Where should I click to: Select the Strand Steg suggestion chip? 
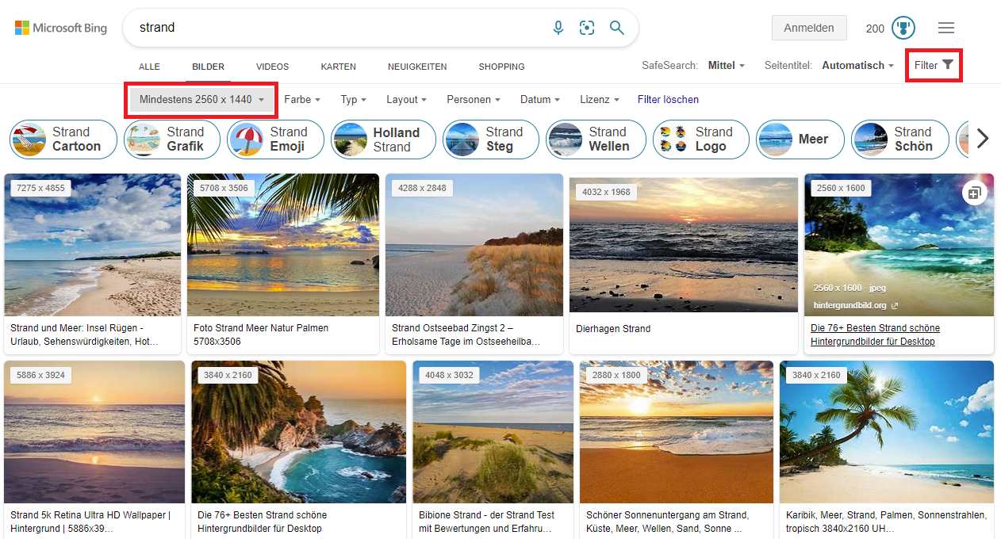pyautogui.click(x=490, y=140)
